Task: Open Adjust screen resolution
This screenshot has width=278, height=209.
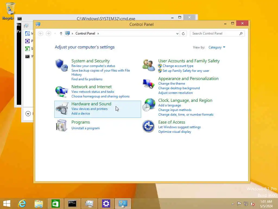Action: coord(175,93)
